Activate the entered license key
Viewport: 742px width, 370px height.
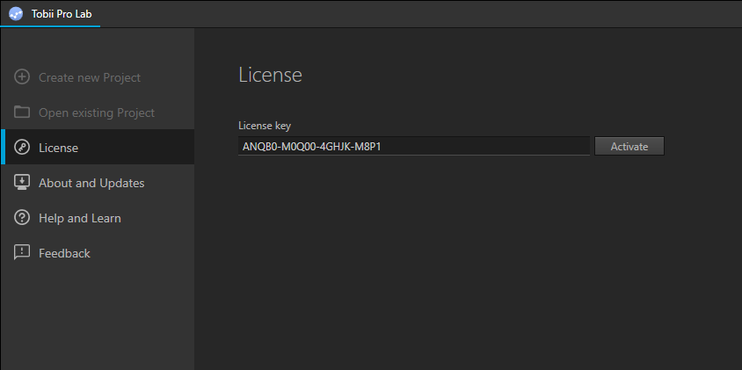[x=629, y=146]
